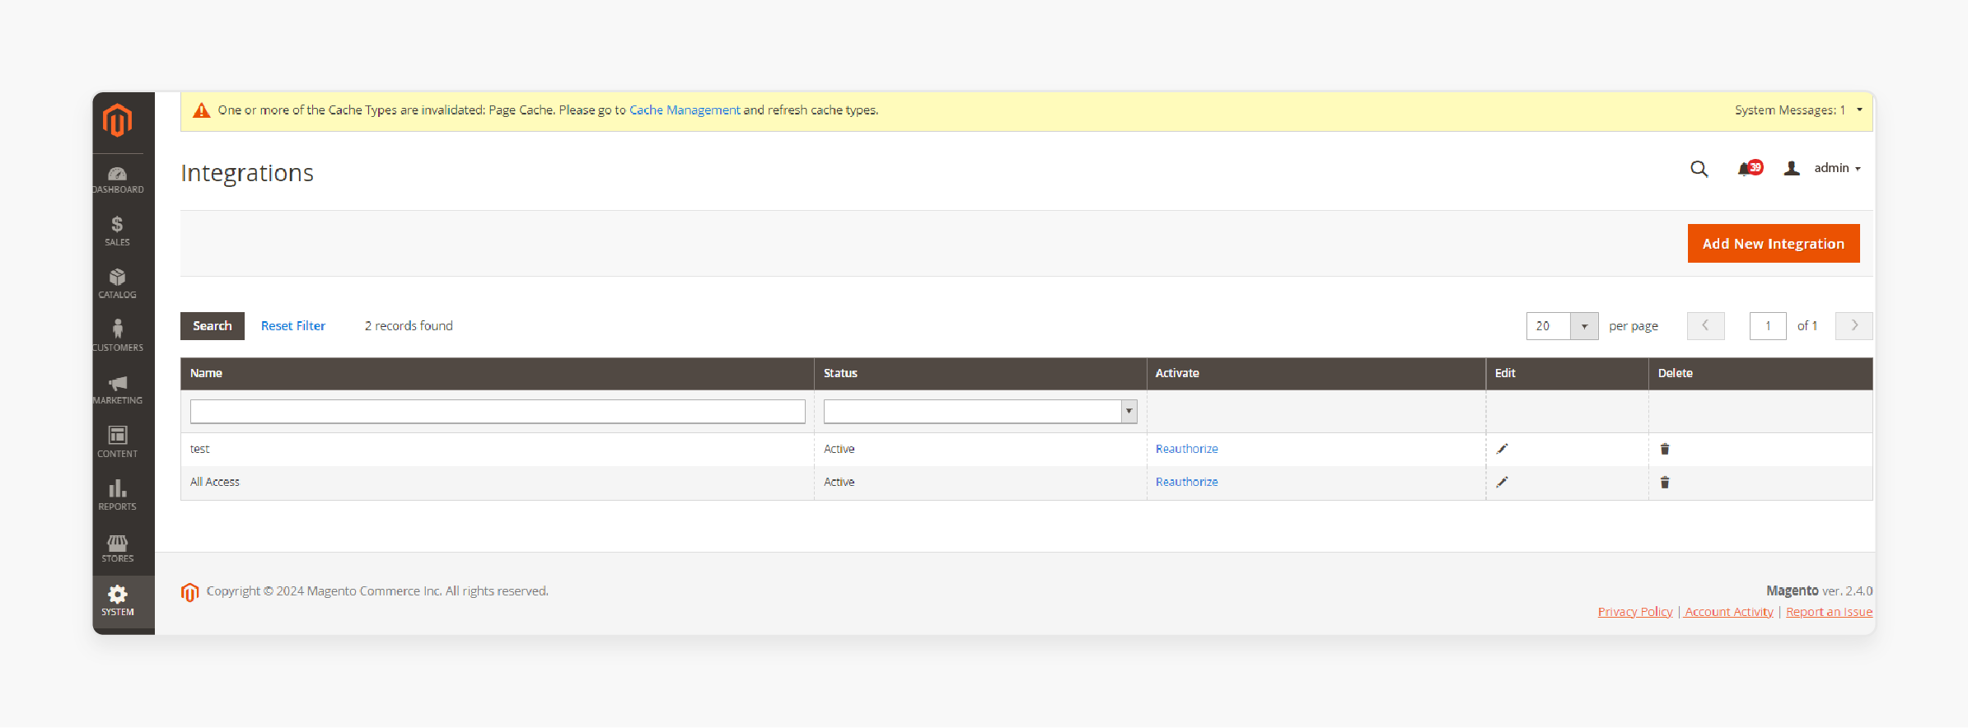Screen dimensions: 1968x728
Task: Go to the next page arrow
Action: 1854,326
